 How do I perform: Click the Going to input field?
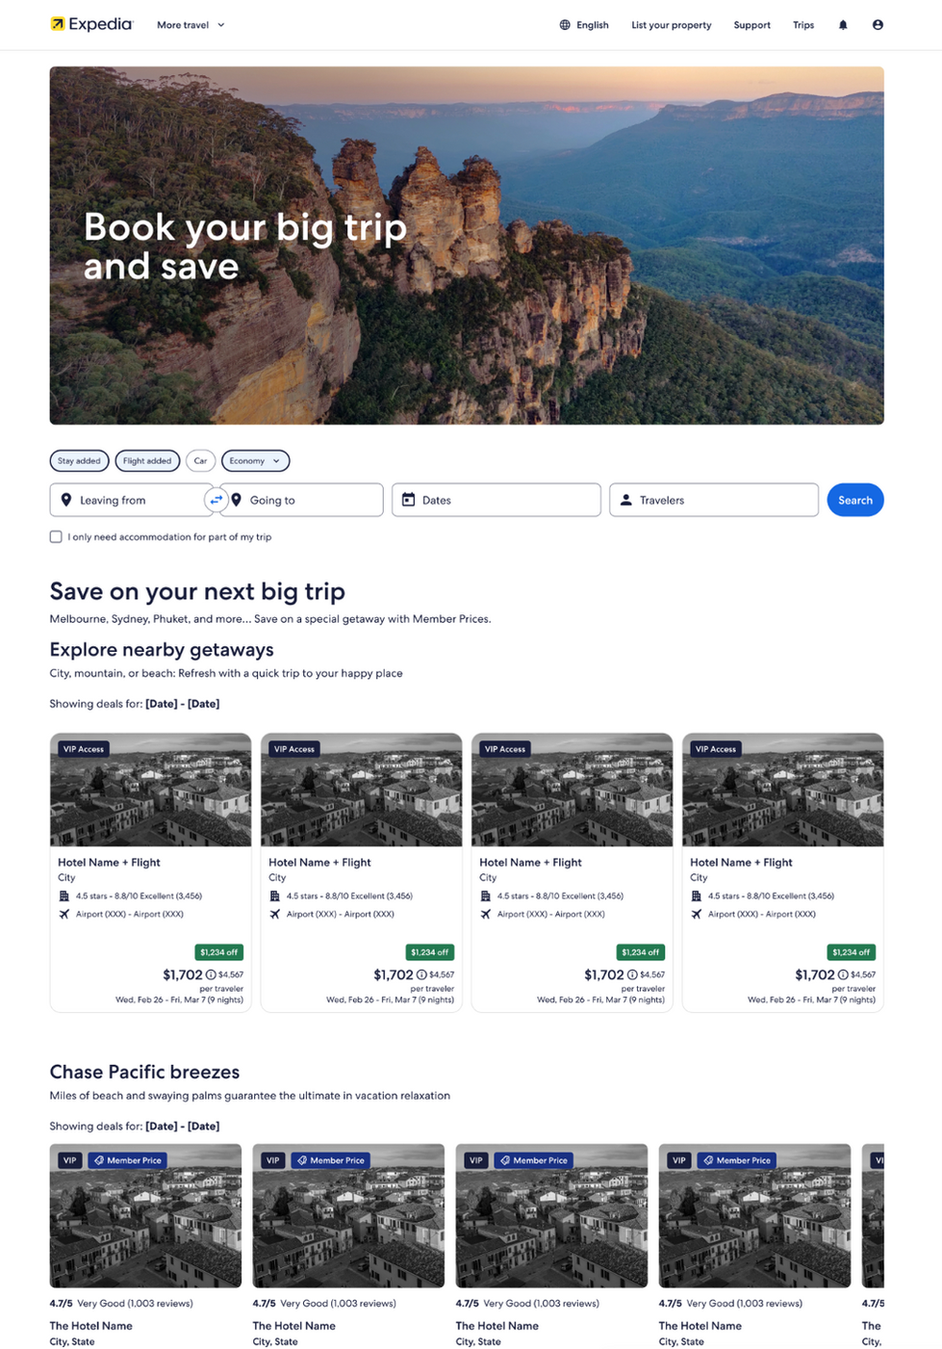(x=302, y=500)
